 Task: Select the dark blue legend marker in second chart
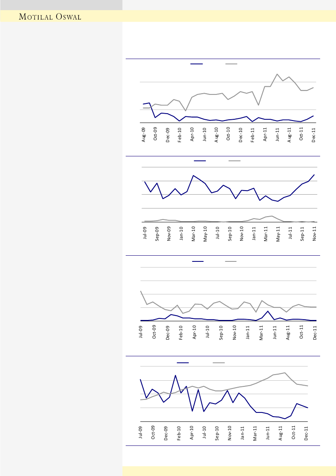pos(200,161)
